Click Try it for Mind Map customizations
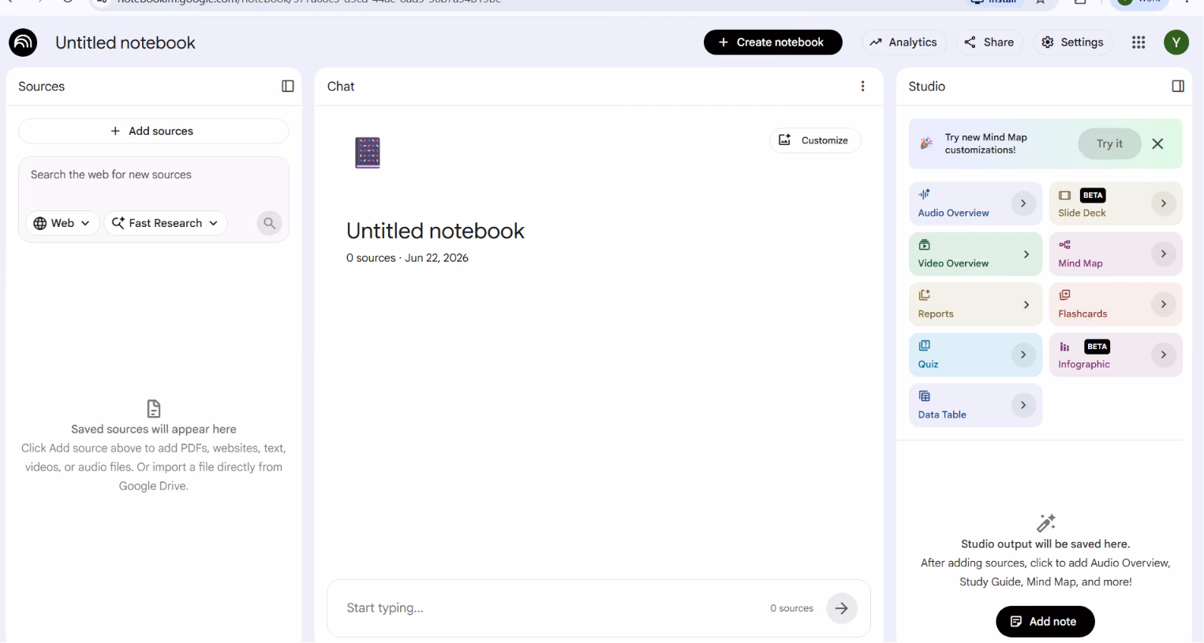 (1109, 143)
